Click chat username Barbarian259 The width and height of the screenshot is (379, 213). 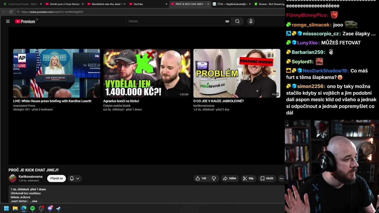tap(308, 52)
